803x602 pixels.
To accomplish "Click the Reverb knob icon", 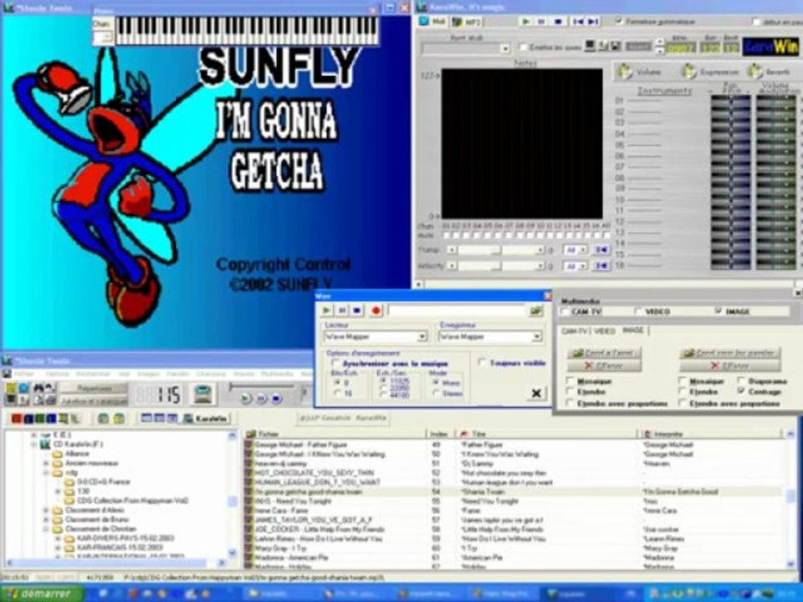I will pos(754,71).
